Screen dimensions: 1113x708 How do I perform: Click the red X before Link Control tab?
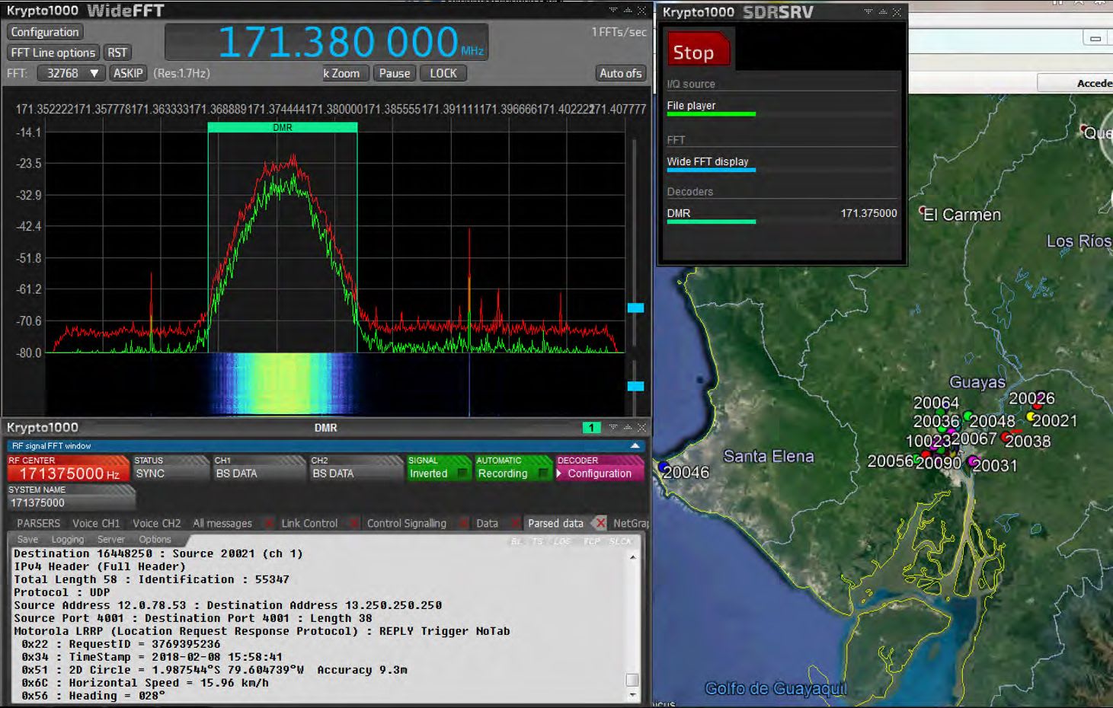(x=268, y=524)
